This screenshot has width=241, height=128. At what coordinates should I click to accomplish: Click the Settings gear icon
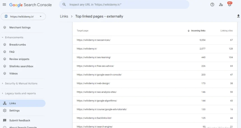point(5,110)
